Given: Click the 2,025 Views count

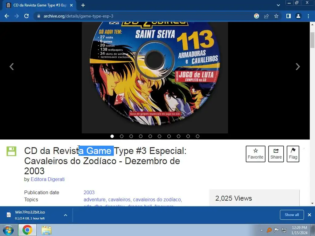Looking at the screenshot, I should click(234, 198).
